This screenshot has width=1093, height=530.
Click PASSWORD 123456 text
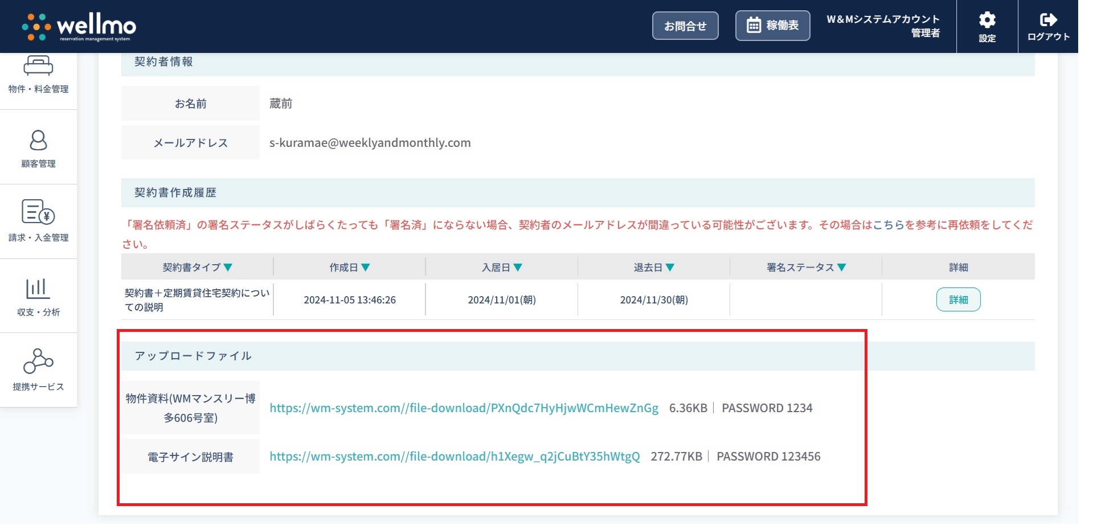(x=768, y=457)
